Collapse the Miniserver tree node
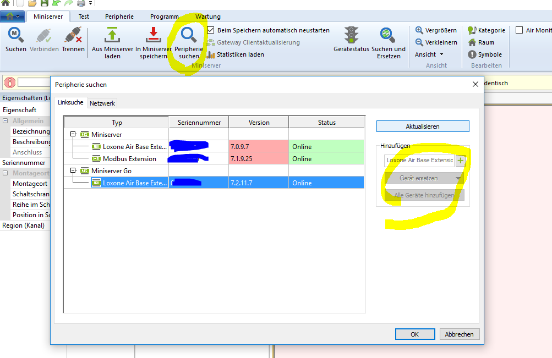 click(73, 134)
